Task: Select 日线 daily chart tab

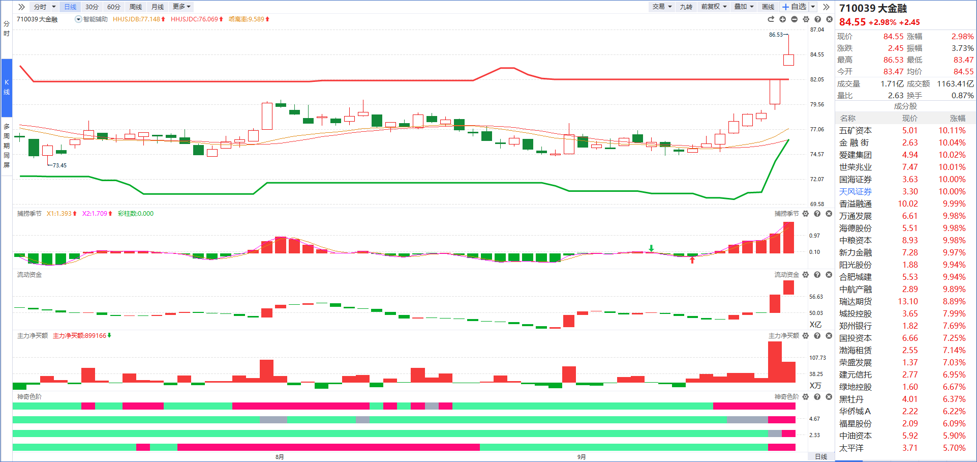Action: (x=70, y=7)
